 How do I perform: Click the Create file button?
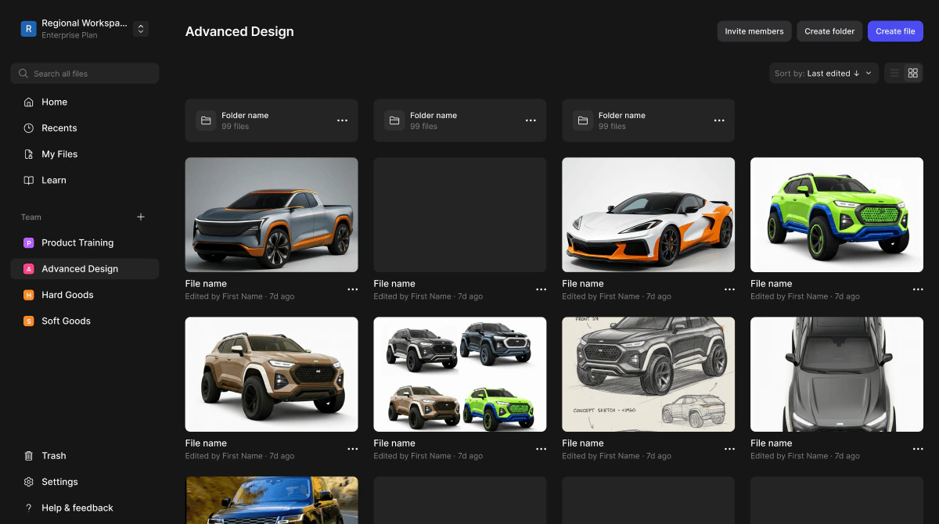[895, 31]
